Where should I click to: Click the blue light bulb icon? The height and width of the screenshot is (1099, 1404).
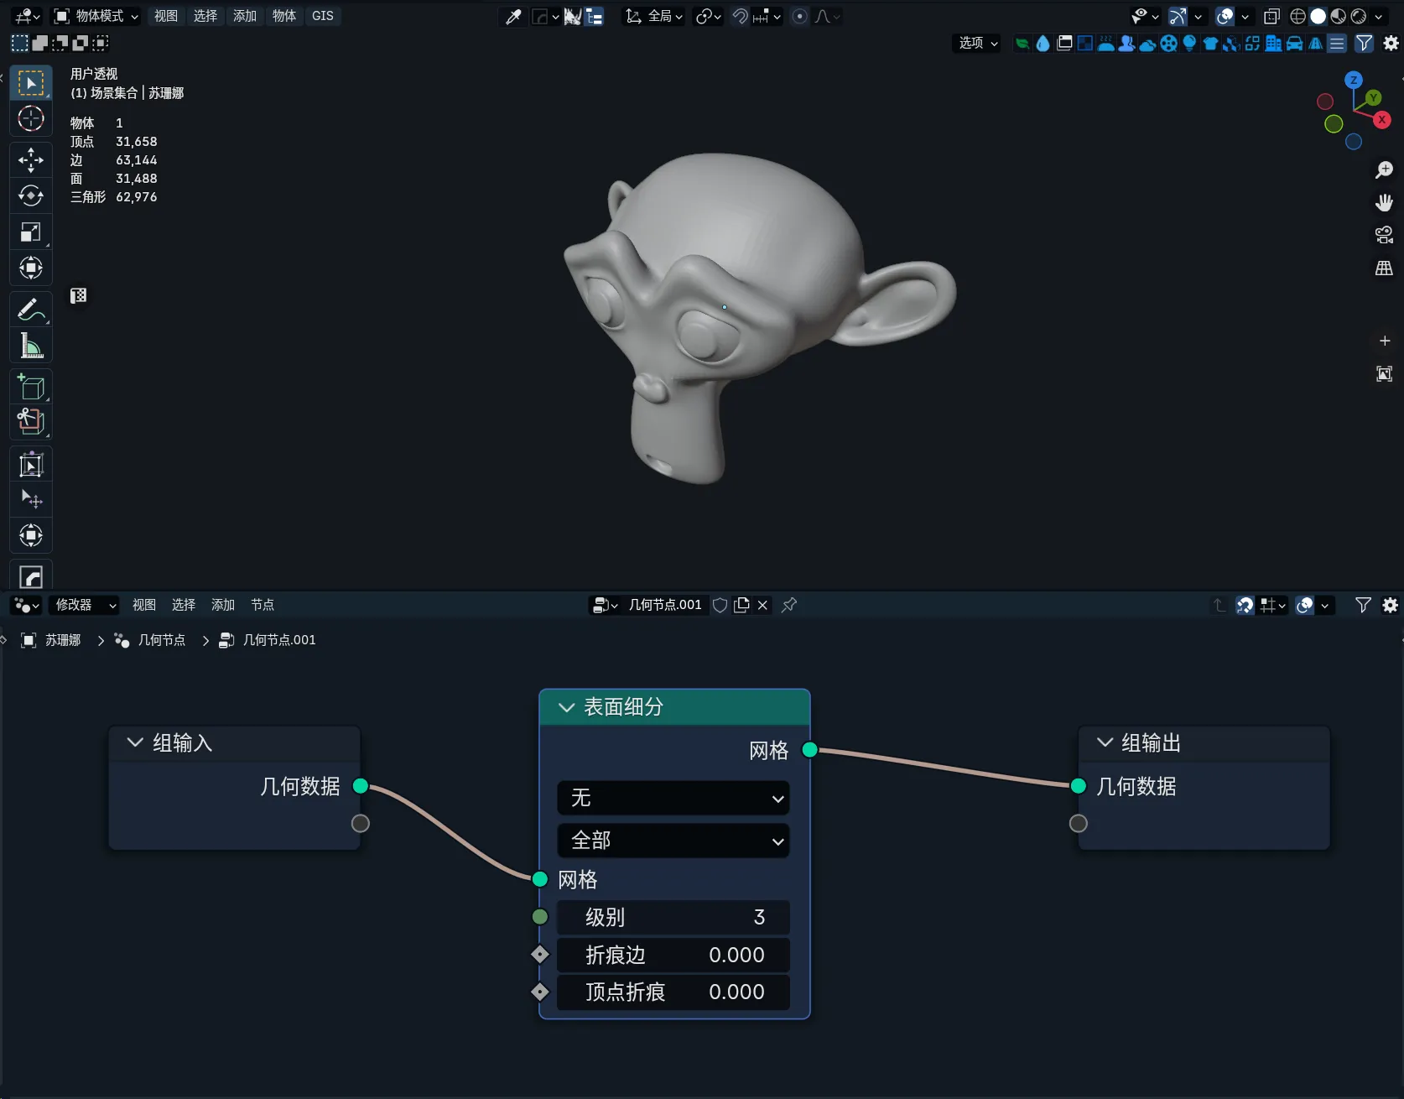[1189, 43]
